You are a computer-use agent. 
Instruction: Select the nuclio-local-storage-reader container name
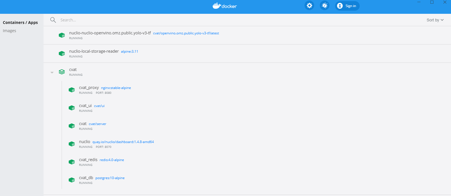pos(94,51)
